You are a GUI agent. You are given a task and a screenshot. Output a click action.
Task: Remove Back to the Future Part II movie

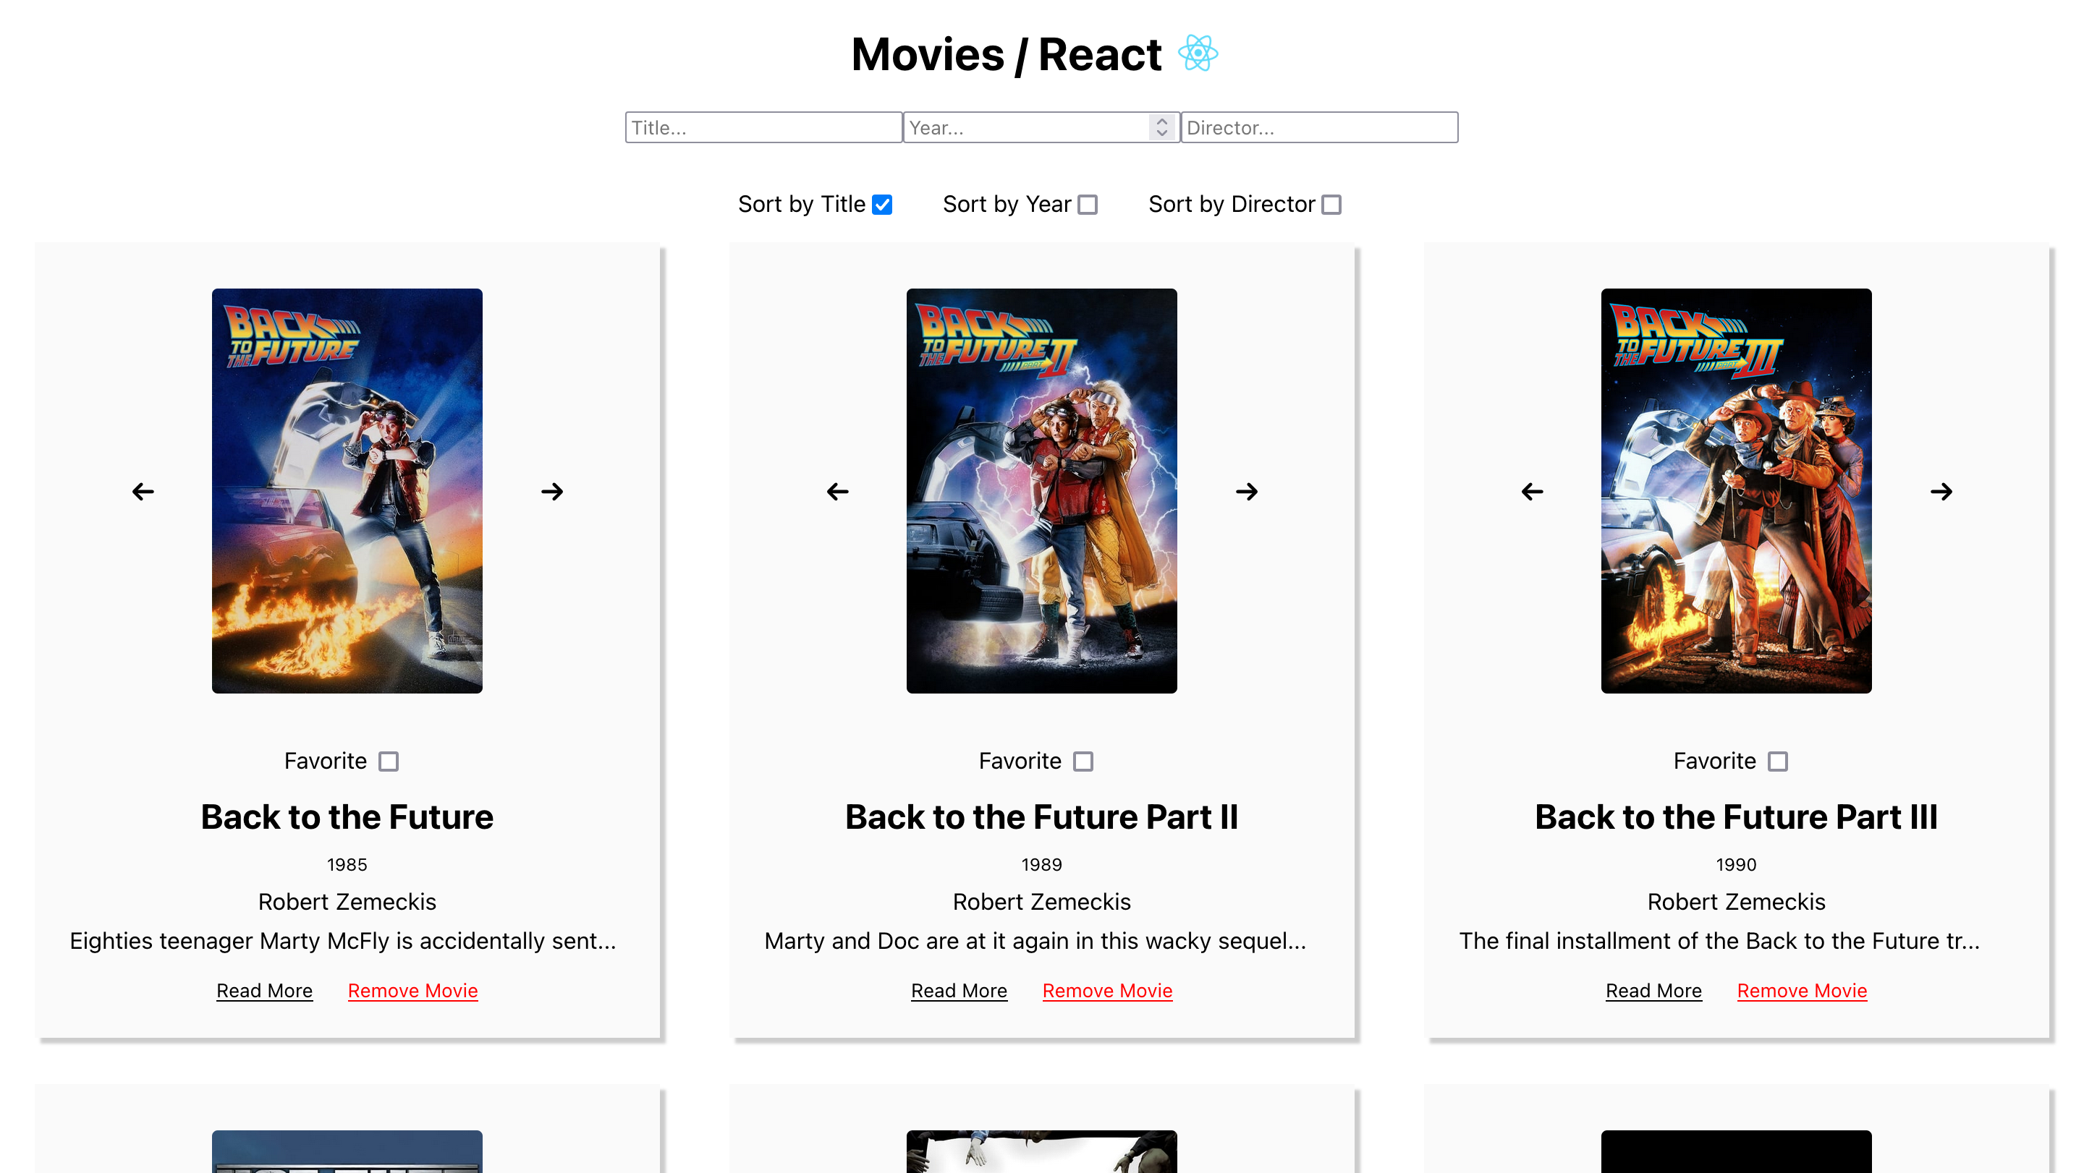tap(1106, 990)
